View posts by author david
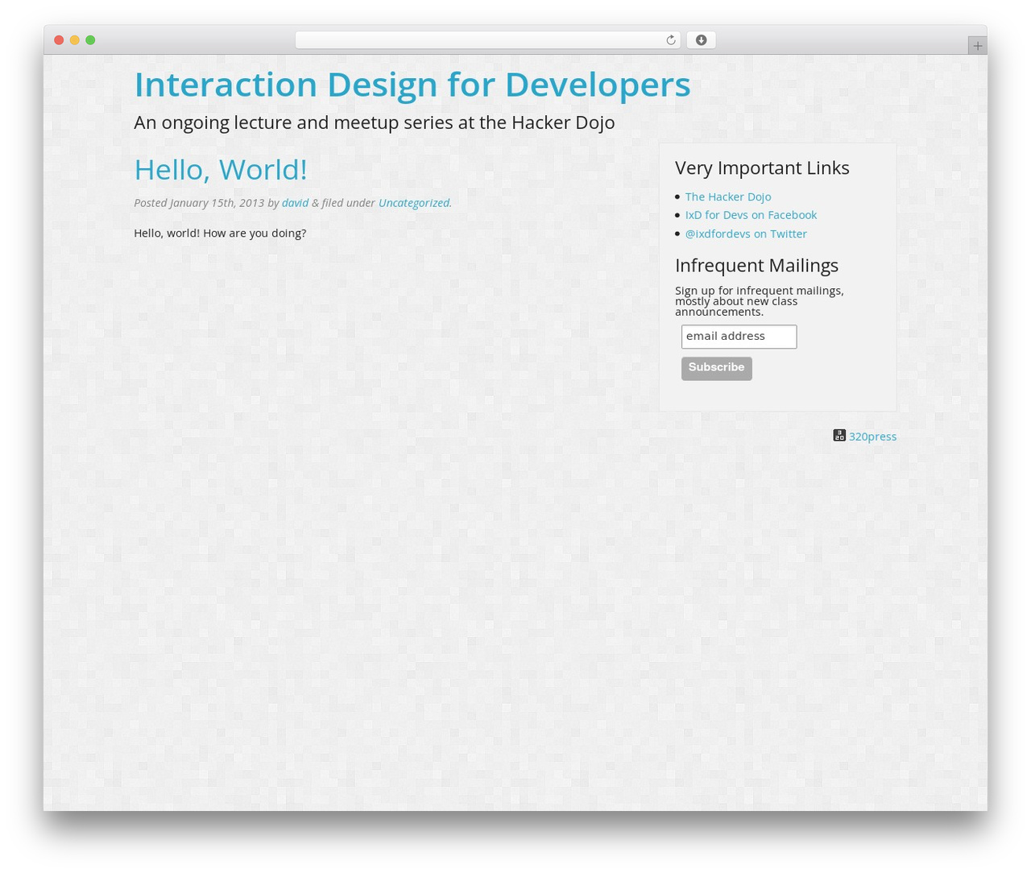 coord(295,203)
